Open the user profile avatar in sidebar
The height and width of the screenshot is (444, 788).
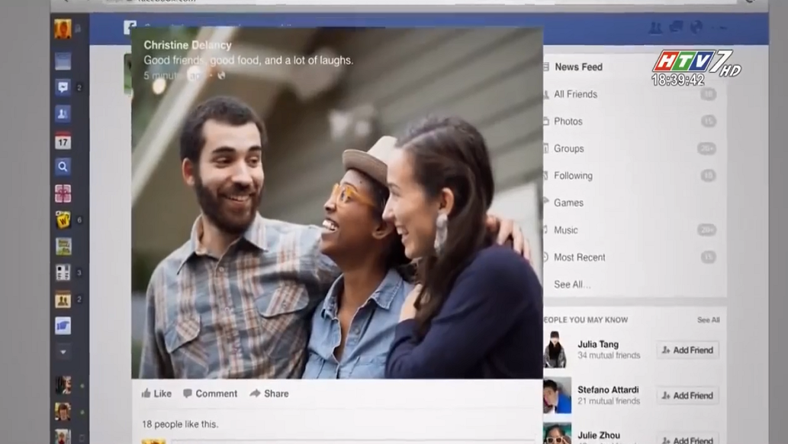point(63,29)
